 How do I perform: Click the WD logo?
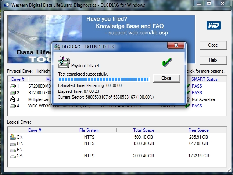pyautogui.click(x=214, y=26)
